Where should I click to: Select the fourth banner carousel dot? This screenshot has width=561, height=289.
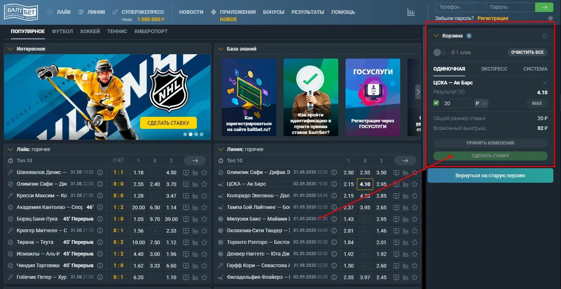click(x=202, y=134)
